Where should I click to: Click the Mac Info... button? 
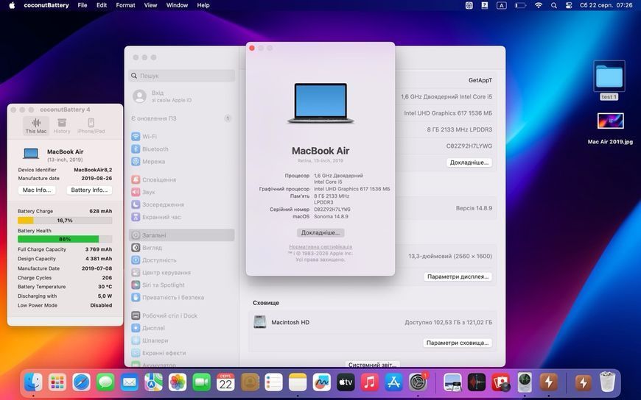(x=37, y=190)
